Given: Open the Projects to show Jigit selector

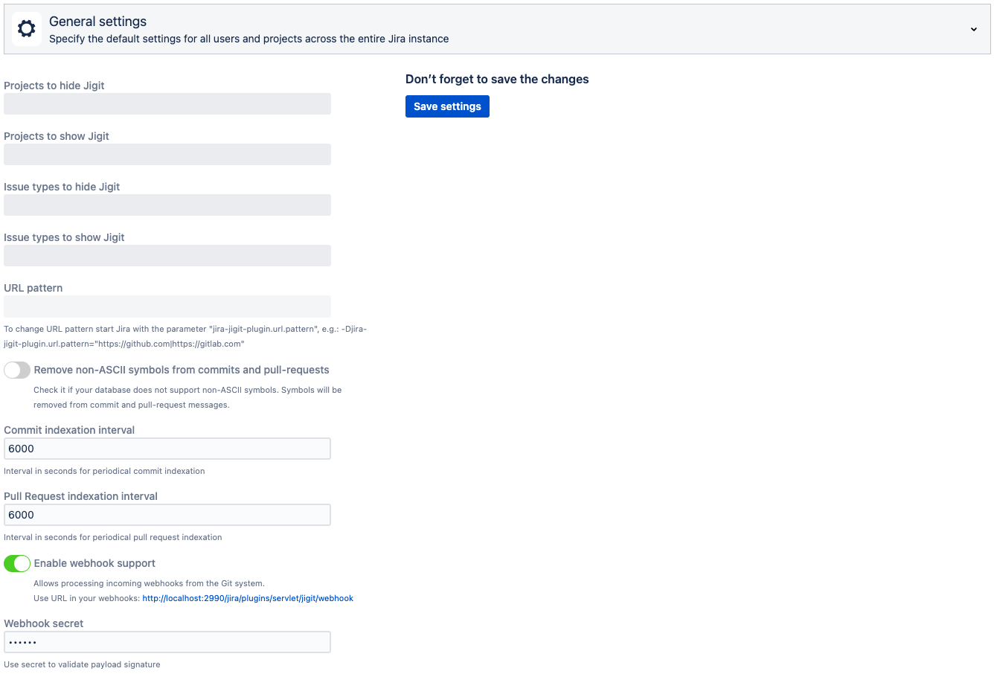Looking at the screenshot, I should [167, 155].
